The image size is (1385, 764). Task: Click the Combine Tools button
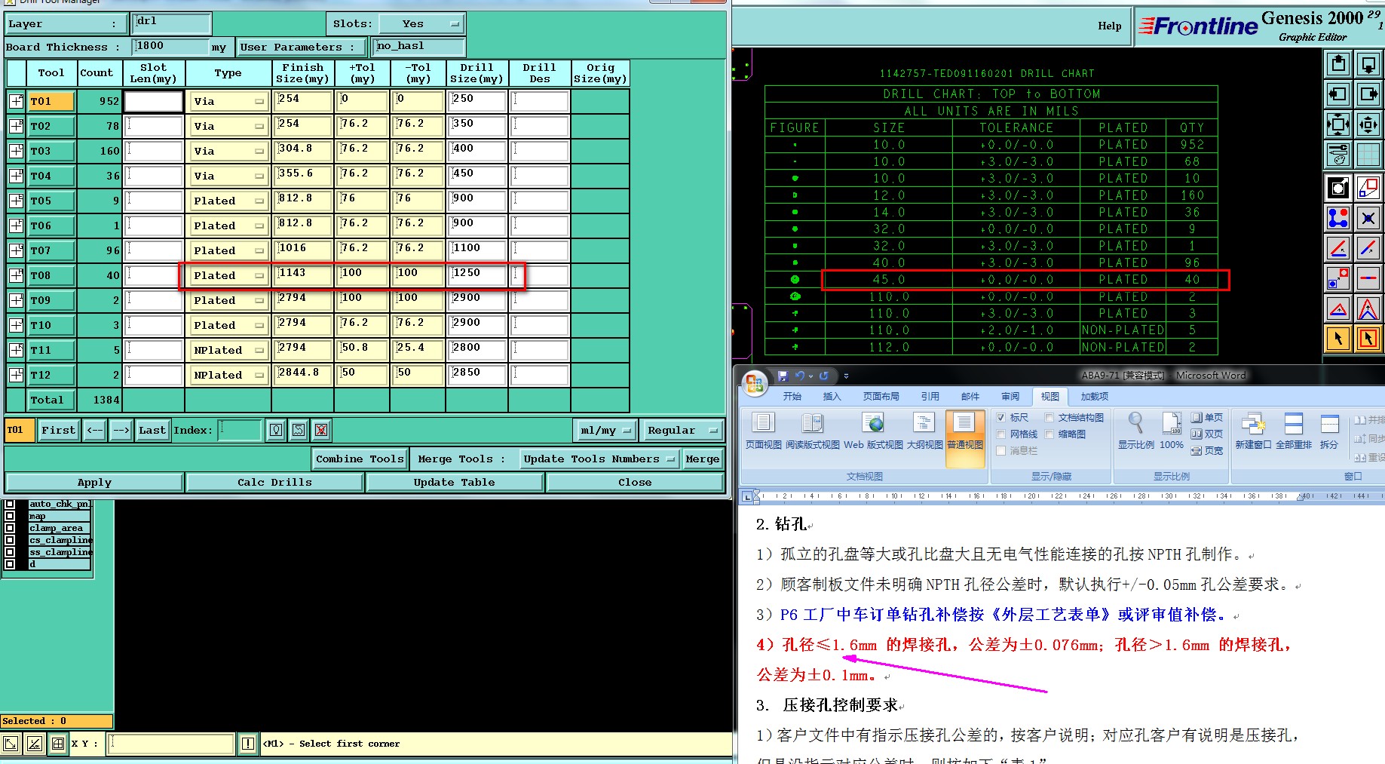pyautogui.click(x=360, y=459)
